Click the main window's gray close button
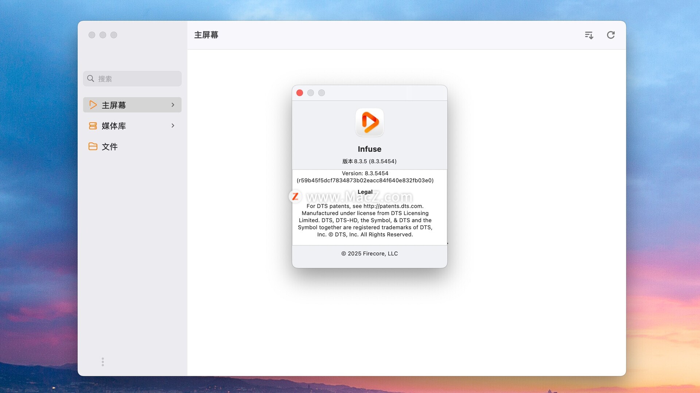The height and width of the screenshot is (393, 700). (92, 35)
